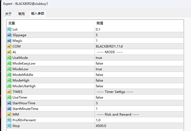Click the UseMode boolean icon
This screenshot has width=191, height=131.
9,58
